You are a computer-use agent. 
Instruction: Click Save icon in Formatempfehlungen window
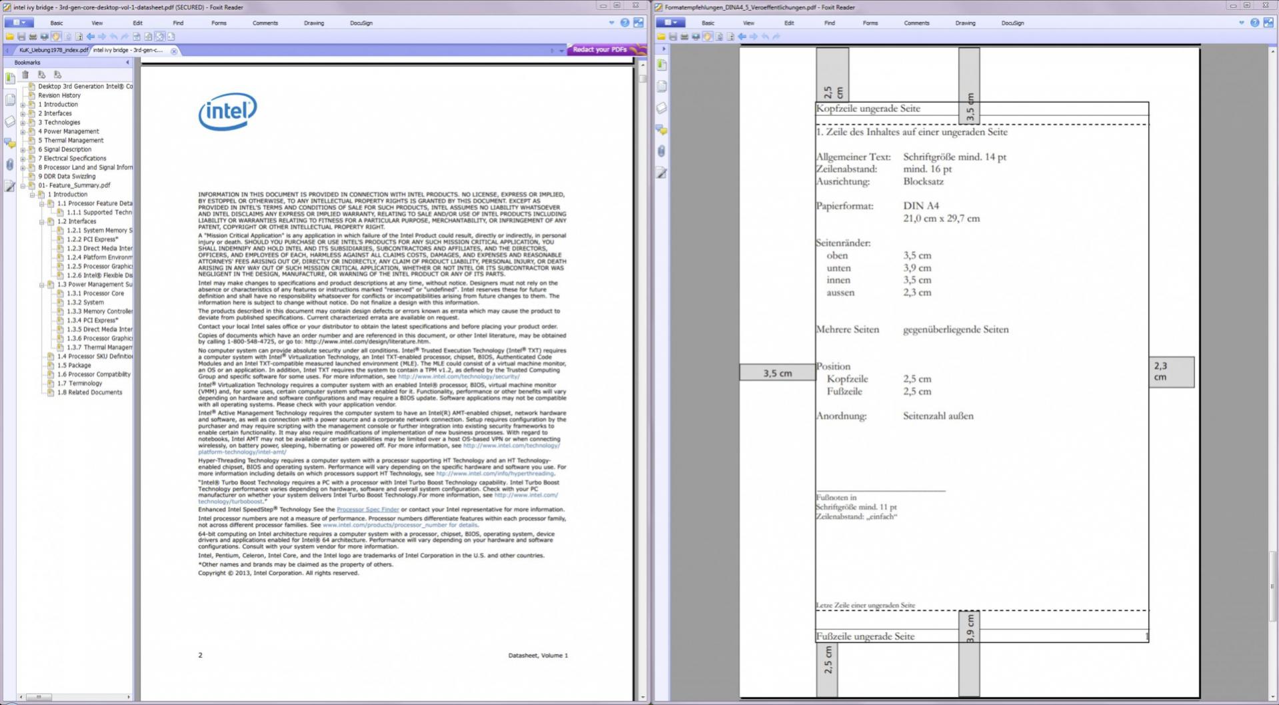[673, 37]
